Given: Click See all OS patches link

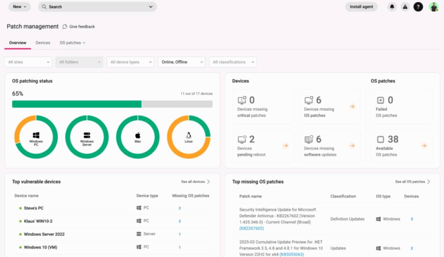Looking at the screenshot, I should (413, 182).
